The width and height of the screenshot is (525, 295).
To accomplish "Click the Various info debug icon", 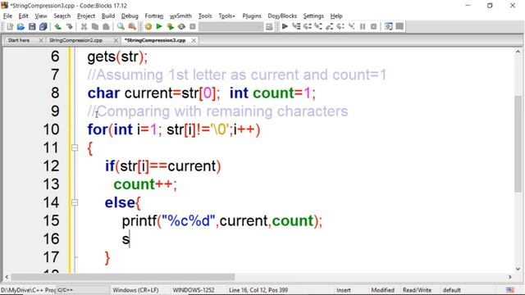I will point(399,26).
